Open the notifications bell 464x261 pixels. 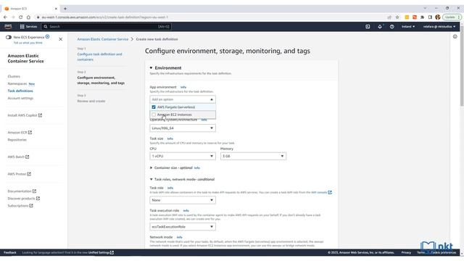pos(380,27)
